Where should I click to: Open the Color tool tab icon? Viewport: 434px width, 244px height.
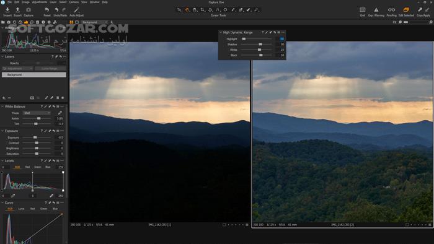[20, 22]
